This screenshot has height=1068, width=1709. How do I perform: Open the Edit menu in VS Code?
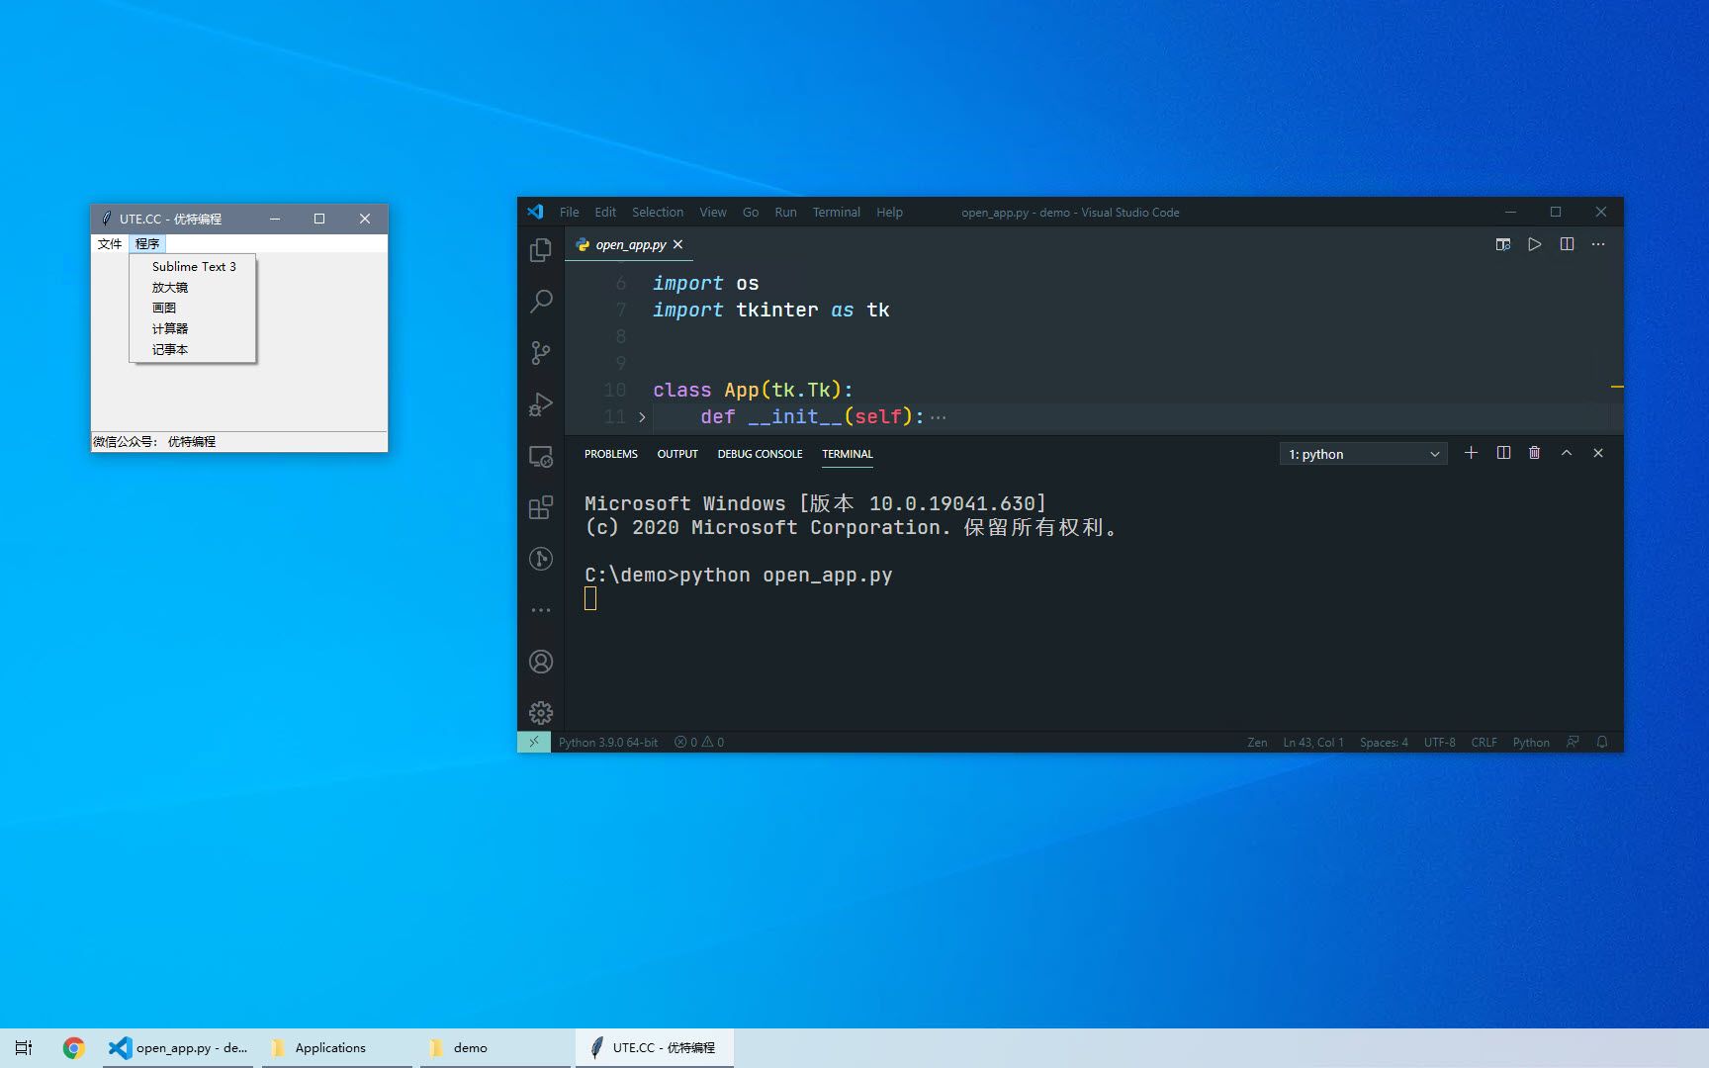[605, 212]
